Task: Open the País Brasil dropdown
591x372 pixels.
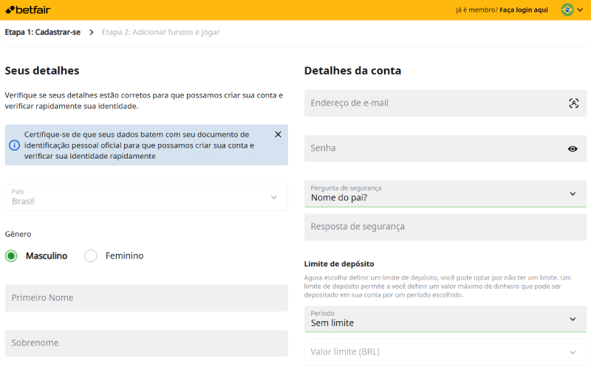Action: (146, 197)
